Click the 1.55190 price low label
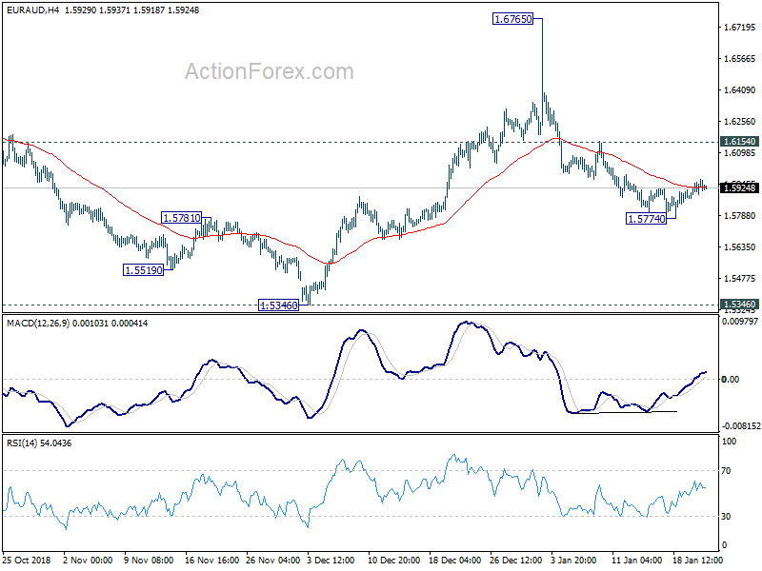 click(x=144, y=270)
